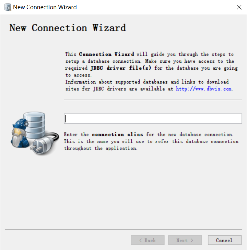This screenshot has width=247, height=250.
Task: Click the power plug connector graphic
Action: click(44, 144)
